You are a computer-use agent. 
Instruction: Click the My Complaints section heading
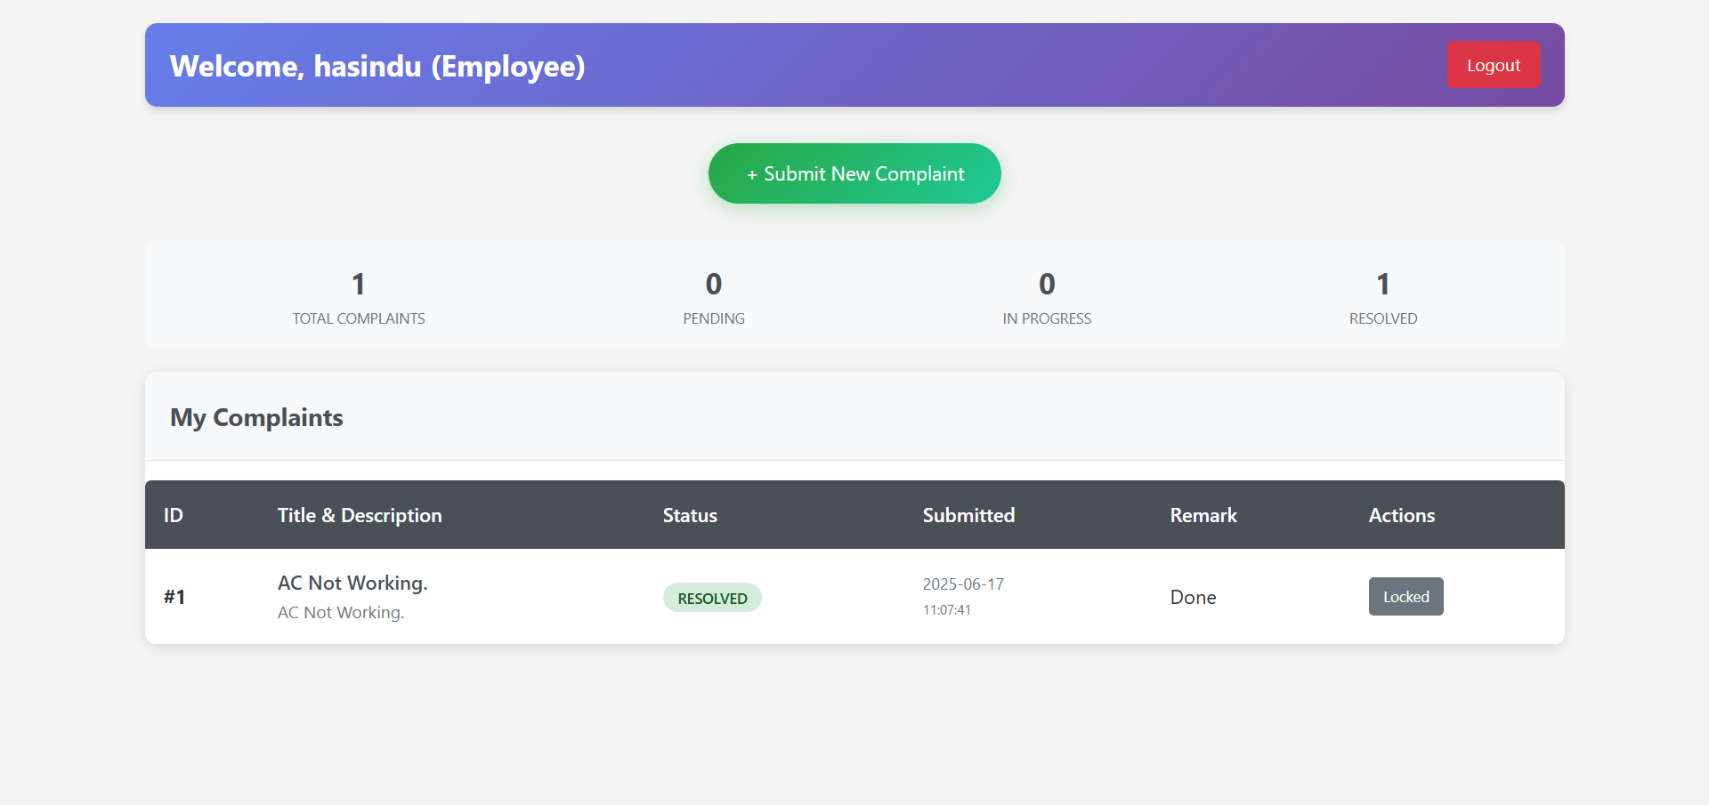(x=256, y=418)
